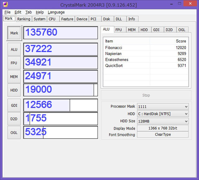Screen dimensions: 199x180
Task: Show the MEM results tab in details panel
Action: (132, 30)
